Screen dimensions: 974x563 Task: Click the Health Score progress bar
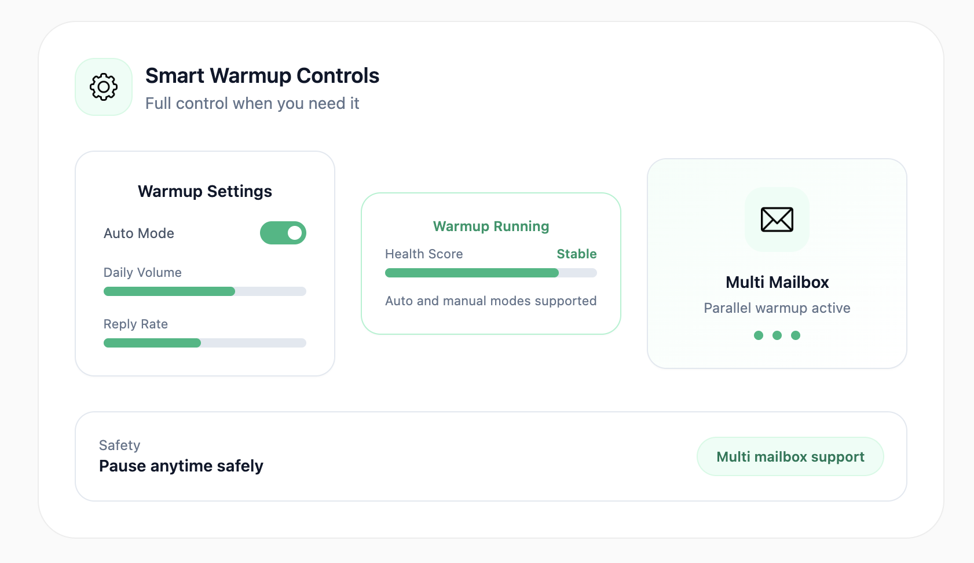(x=490, y=273)
